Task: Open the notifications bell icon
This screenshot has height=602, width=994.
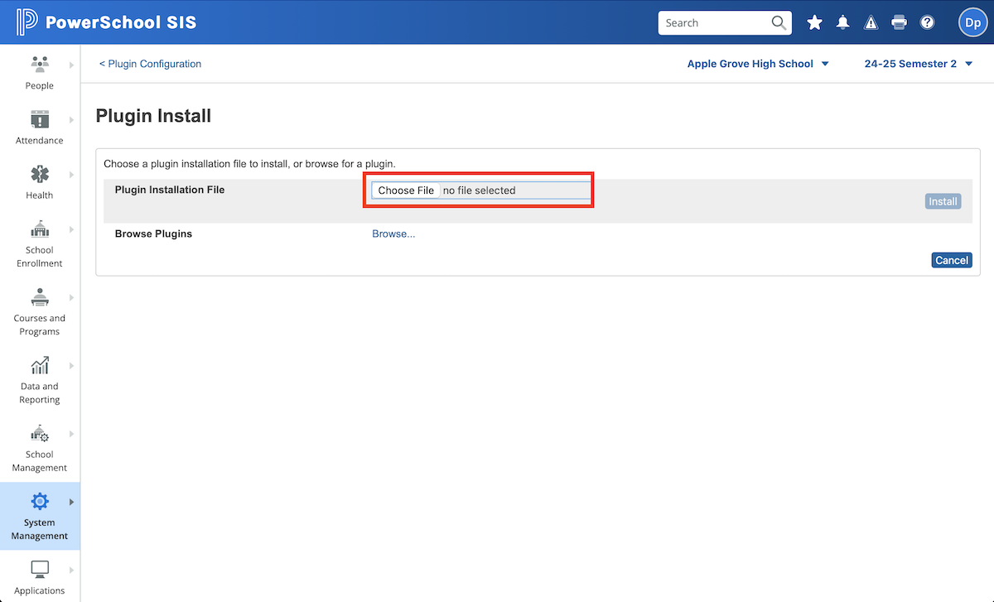Action: click(x=843, y=23)
